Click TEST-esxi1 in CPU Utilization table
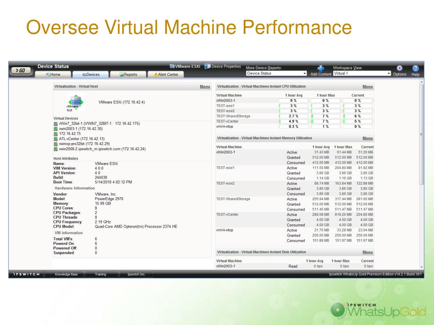The image size is (434, 325). pyautogui.click(x=225, y=106)
